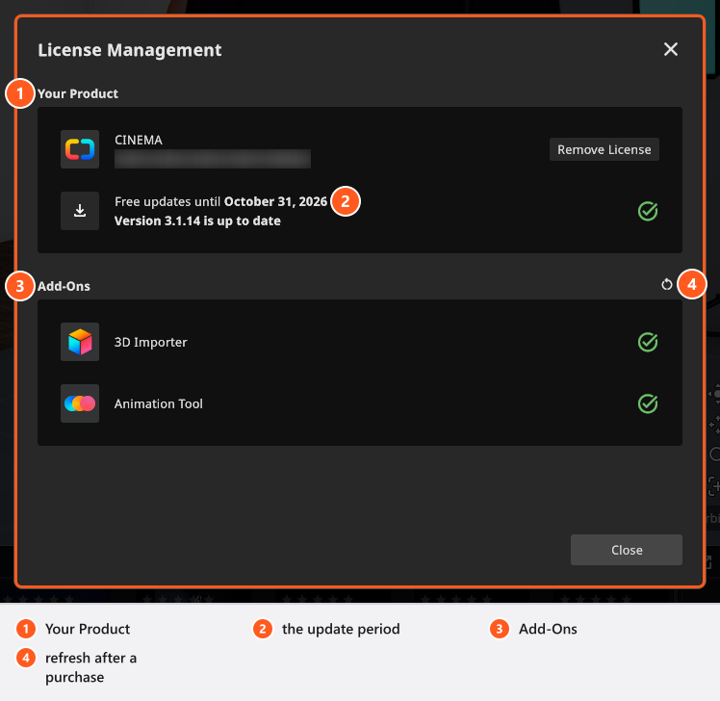
Task: Click the 'Animation Tool' label
Action: coord(159,403)
